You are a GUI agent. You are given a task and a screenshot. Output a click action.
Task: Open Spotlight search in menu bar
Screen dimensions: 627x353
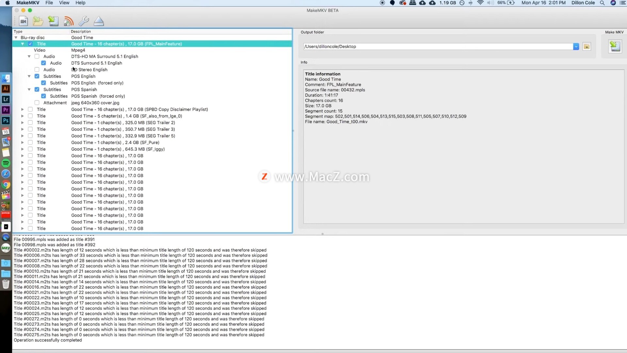[602, 3]
